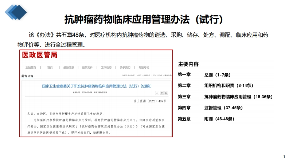Click the 通告公告 breadcrumb at right
This screenshot has height=162, width=289.
click(168, 75)
